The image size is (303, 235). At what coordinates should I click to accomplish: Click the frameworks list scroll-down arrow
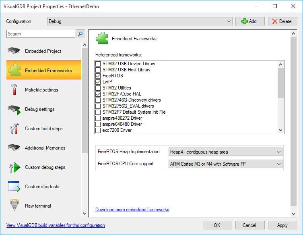[281, 130]
